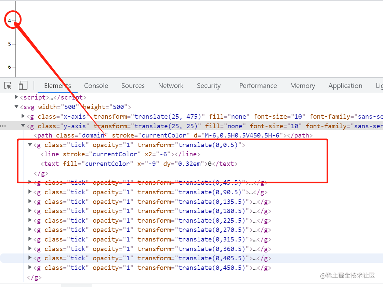Viewport: 383px width, 287px height.
Task: Collapse the y-axis g element
Action: pos(23,126)
